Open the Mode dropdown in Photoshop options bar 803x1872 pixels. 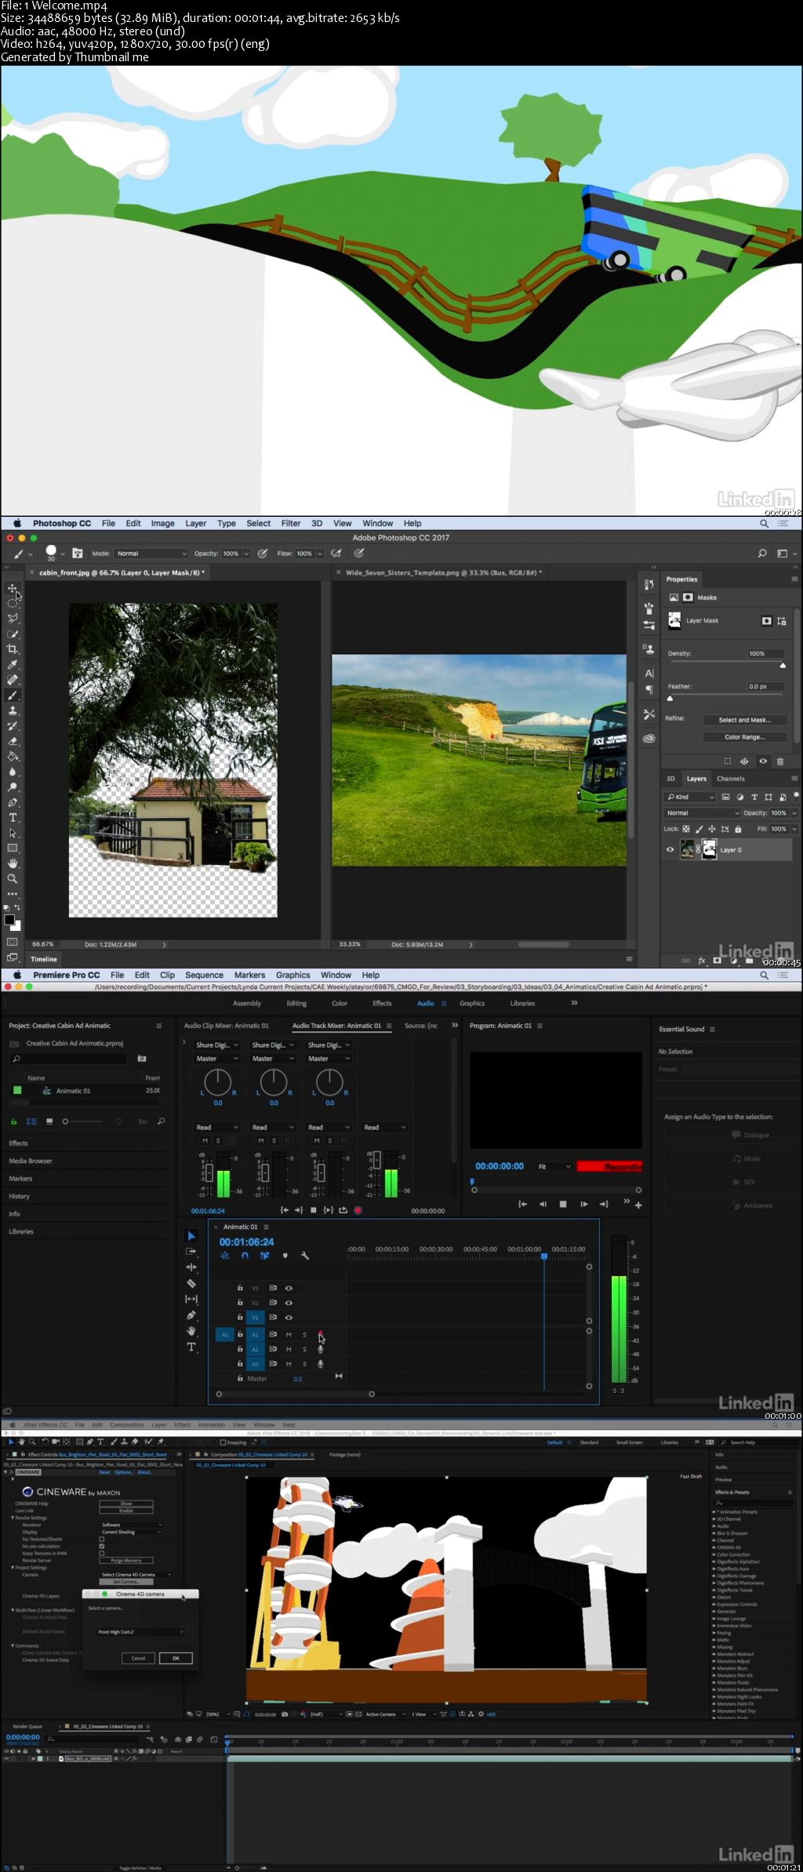pyautogui.click(x=151, y=553)
